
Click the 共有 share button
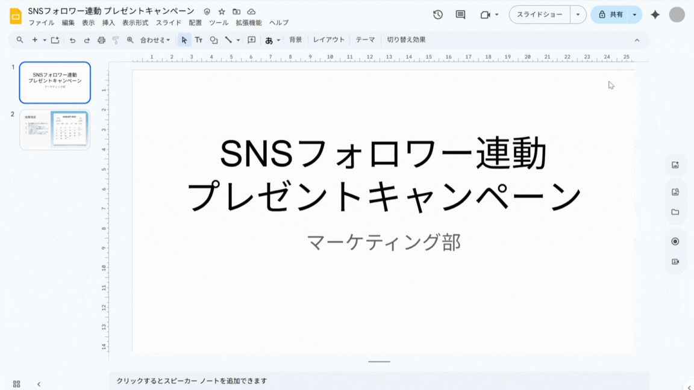tap(610, 14)
